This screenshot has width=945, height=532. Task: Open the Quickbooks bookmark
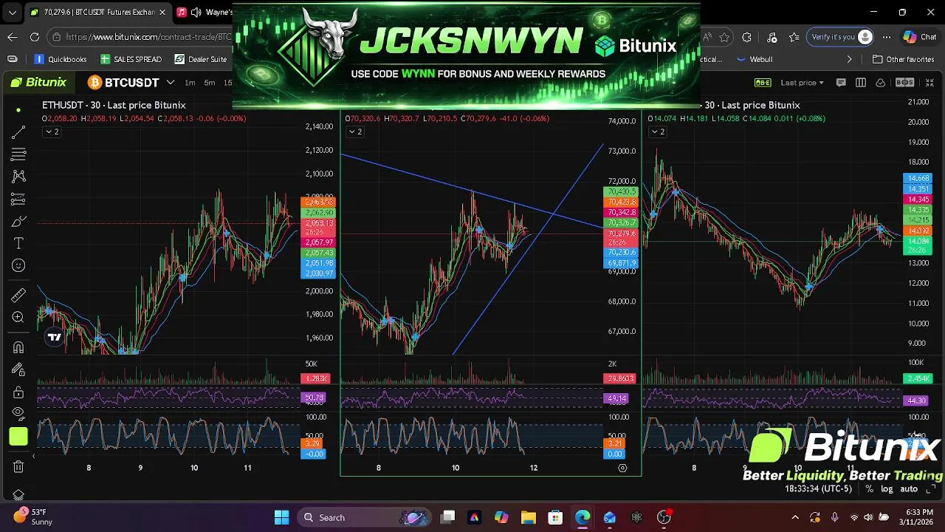[x=61, y=59]
